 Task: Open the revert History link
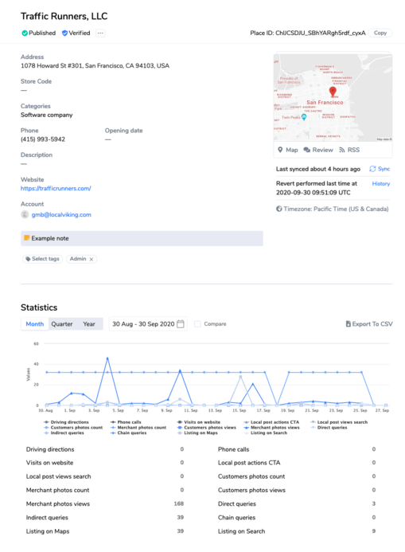tap(381, 184)
